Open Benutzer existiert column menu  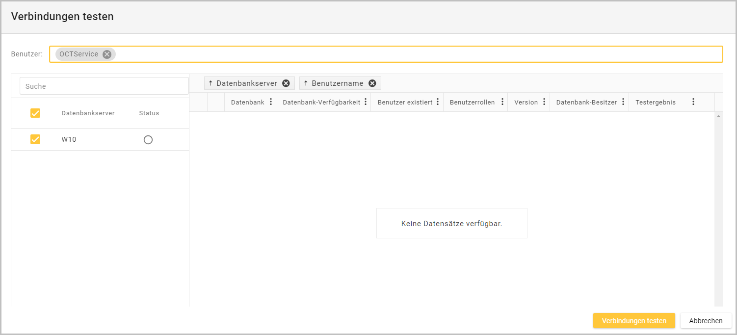tap(438, 102)
